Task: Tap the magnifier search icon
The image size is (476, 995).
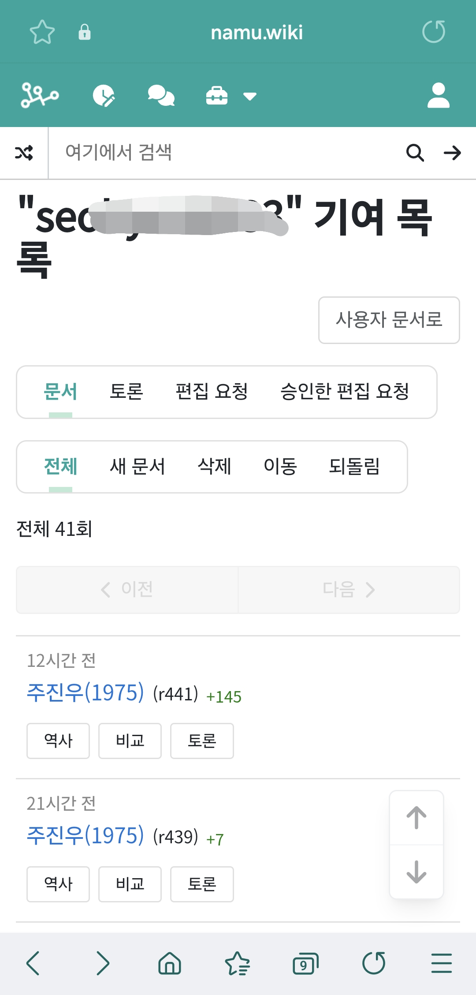Action: (415, 153)
